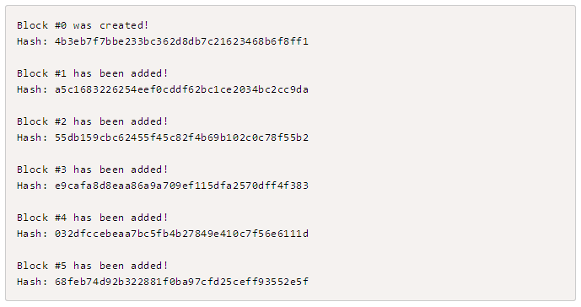This screenshot has height=307, width=581.
Task: Click the 'Block #2 has been added!' line
Action: [x=93, y=121]
